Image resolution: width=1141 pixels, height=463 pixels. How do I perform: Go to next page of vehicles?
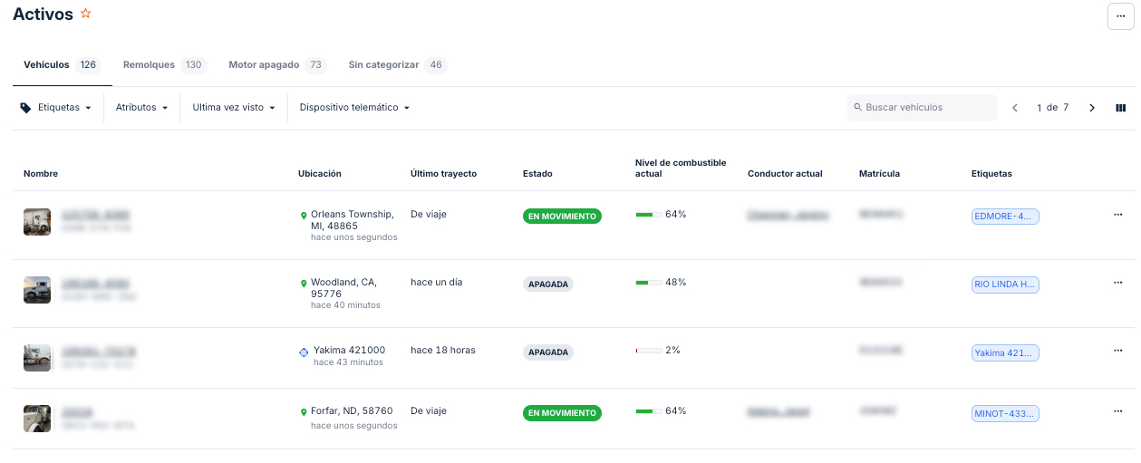click(x=1092, y=108)
